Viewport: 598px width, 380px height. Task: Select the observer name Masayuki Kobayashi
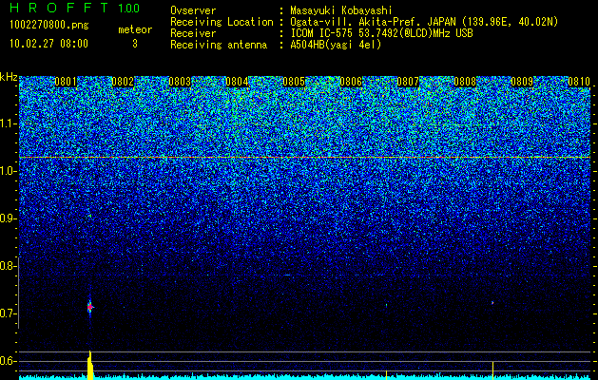341,10
